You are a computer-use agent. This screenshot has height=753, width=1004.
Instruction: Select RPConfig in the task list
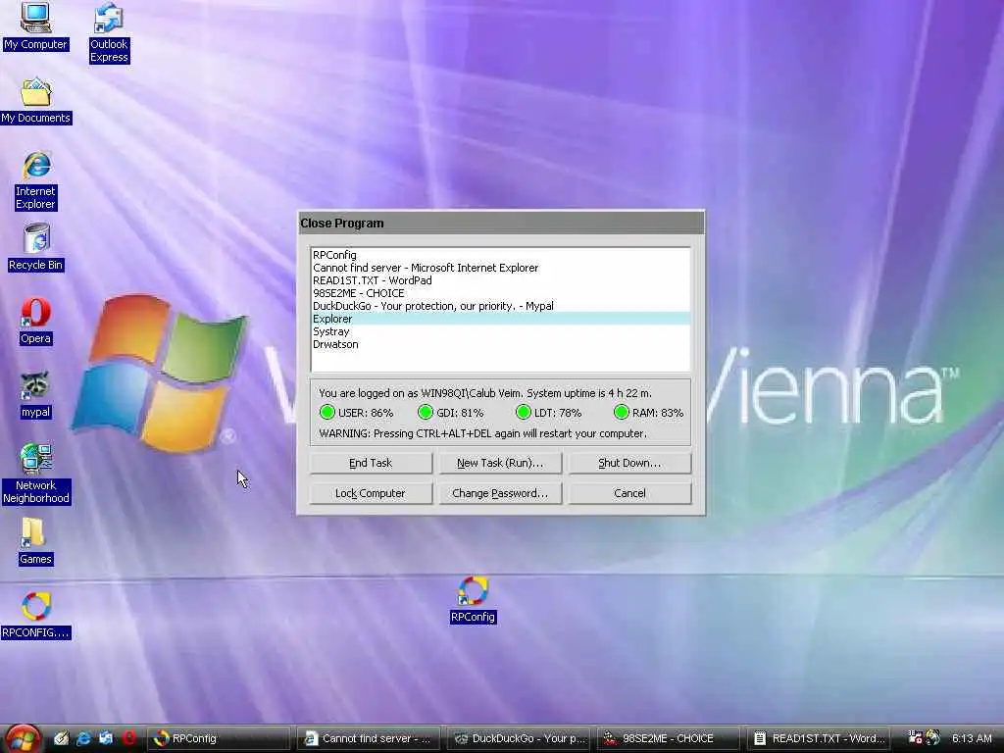[501, 255]
